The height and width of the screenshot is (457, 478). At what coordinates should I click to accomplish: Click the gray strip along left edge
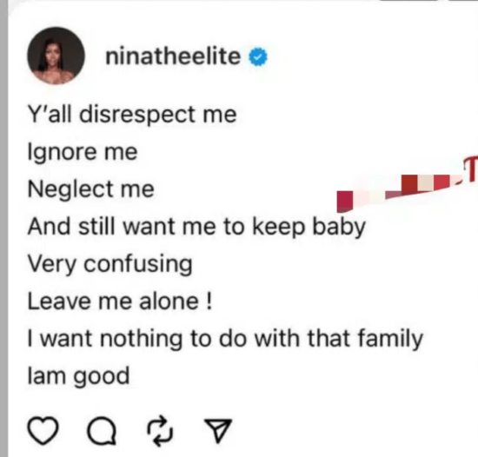3,228
